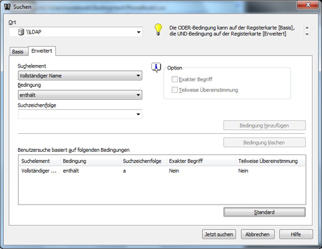
Task: Cancel the dialog with Abbrechen
Action: tap(258, 234)
